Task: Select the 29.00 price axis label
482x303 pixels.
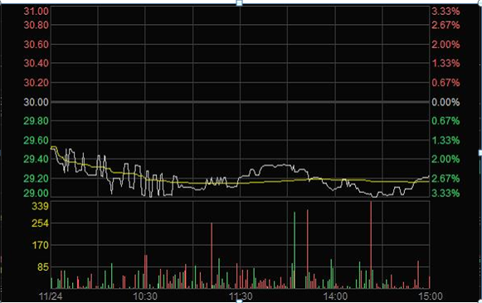Action: point(37,193)
